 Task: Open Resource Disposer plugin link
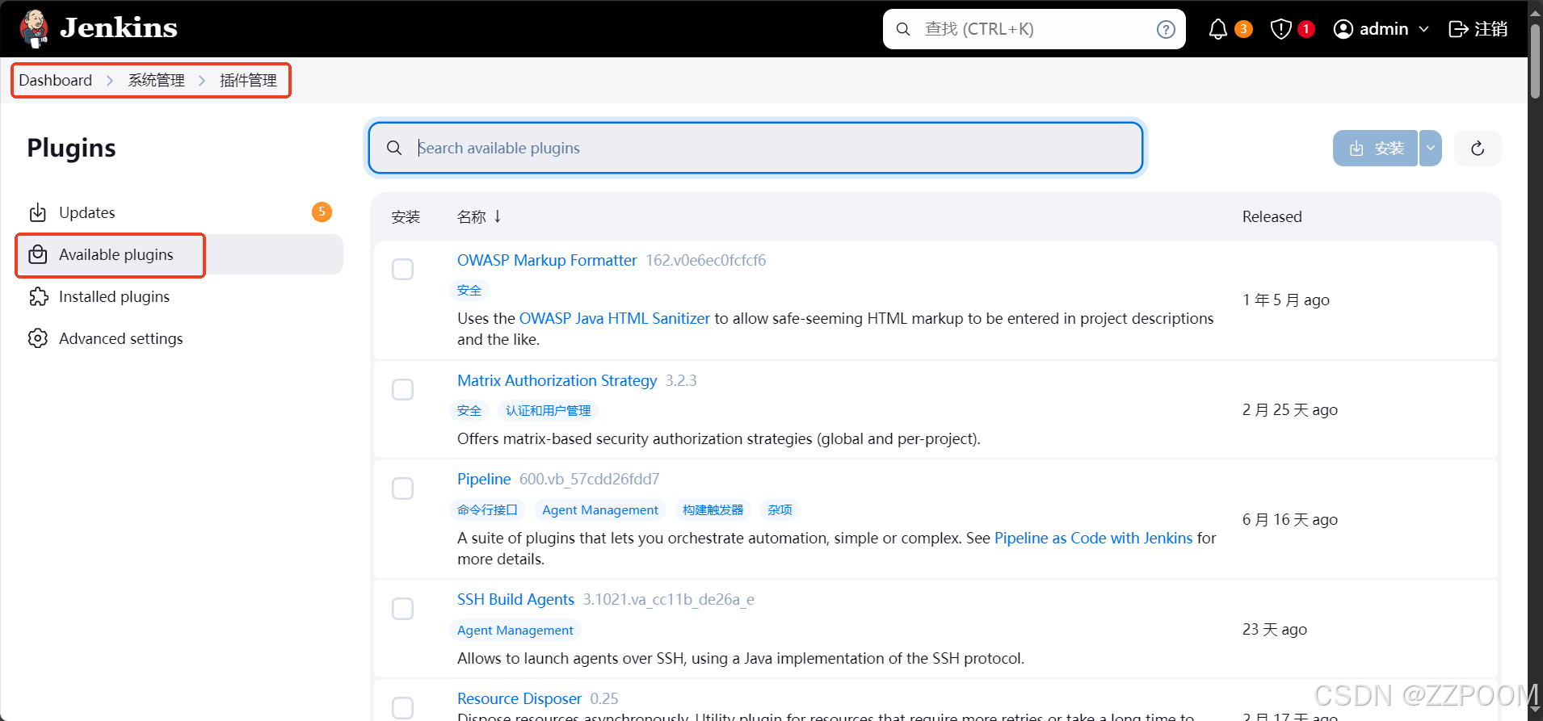click(x=519, y=698)
